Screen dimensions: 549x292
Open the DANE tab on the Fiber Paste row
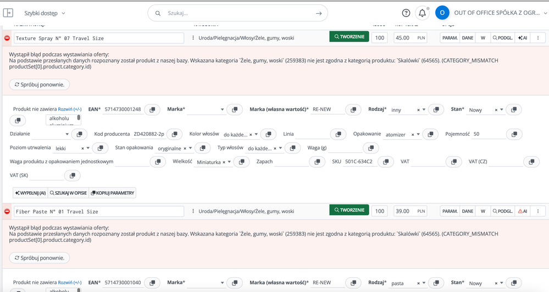tap(468, 211)
